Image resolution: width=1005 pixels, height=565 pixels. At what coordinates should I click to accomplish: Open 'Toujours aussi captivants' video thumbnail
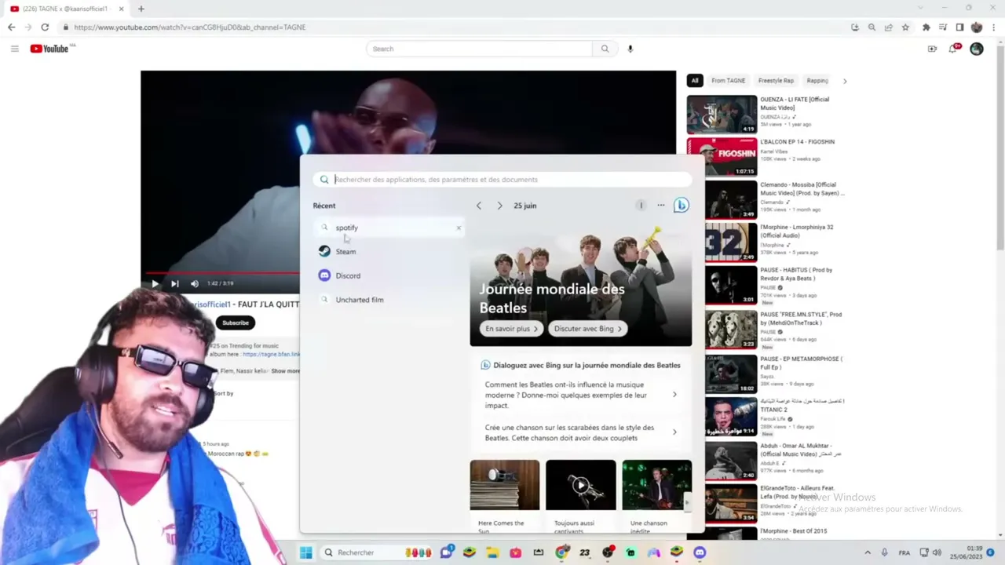581,485
